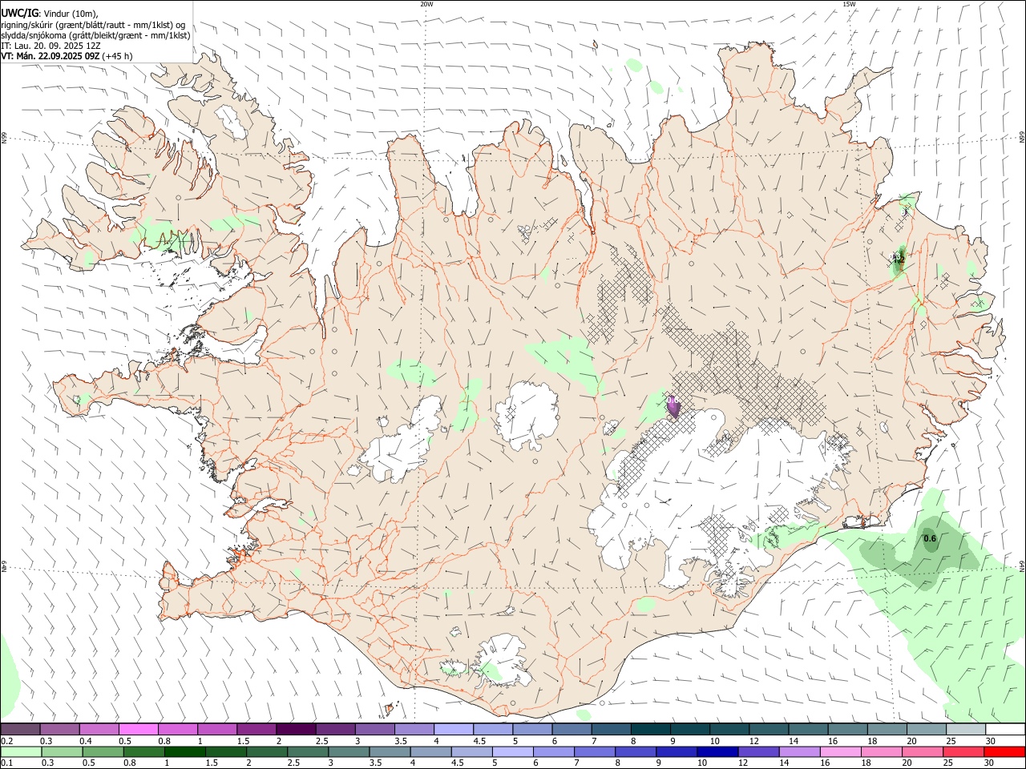Click the 30 label under the upper legend
This screenshot has height=769, width=1026.
click(x=989, y=741)
